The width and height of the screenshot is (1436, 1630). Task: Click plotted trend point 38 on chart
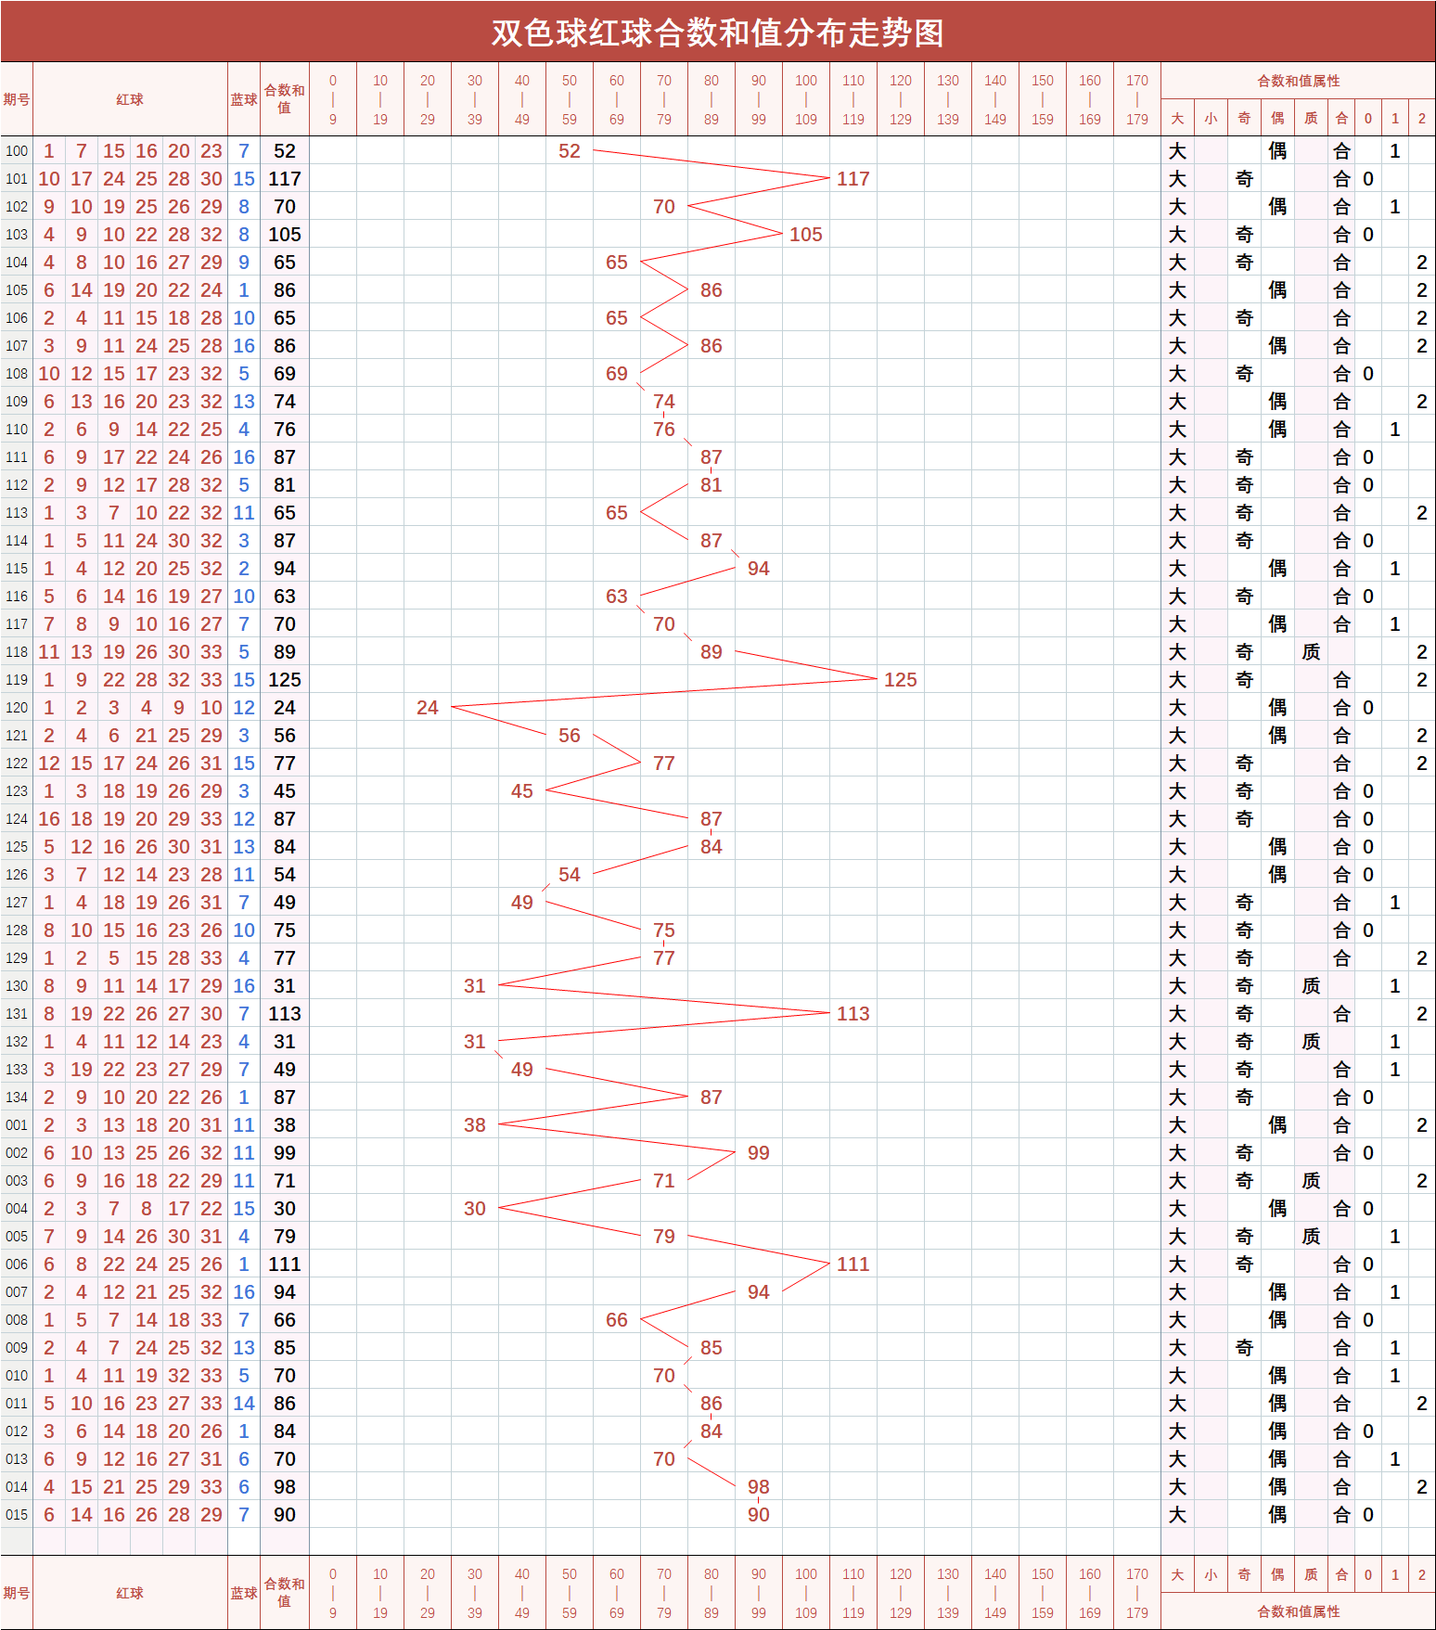pyautogui.click(x=474, y=1124)
